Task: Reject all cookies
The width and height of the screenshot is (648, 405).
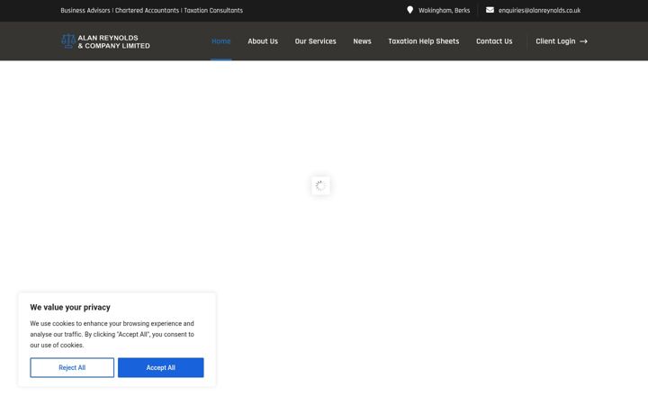Action: point(72,367)
